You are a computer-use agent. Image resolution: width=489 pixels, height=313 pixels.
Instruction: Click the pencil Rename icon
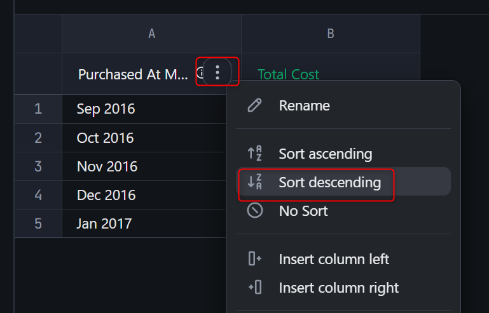255,105
